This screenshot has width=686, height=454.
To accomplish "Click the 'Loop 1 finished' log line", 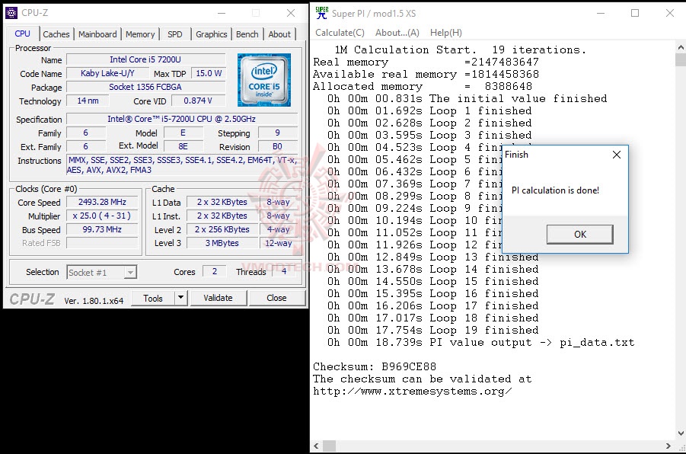I will pyautogui.click(x=429, y=110).
